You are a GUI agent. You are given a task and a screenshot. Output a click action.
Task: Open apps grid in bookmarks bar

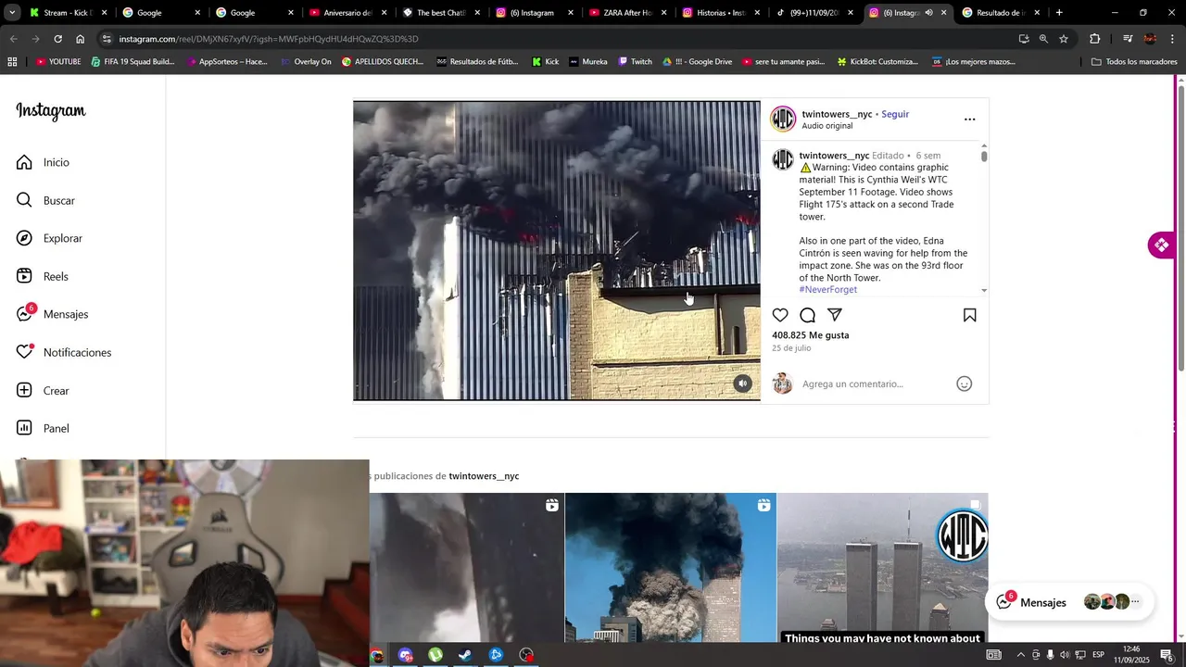pos(12,62)
